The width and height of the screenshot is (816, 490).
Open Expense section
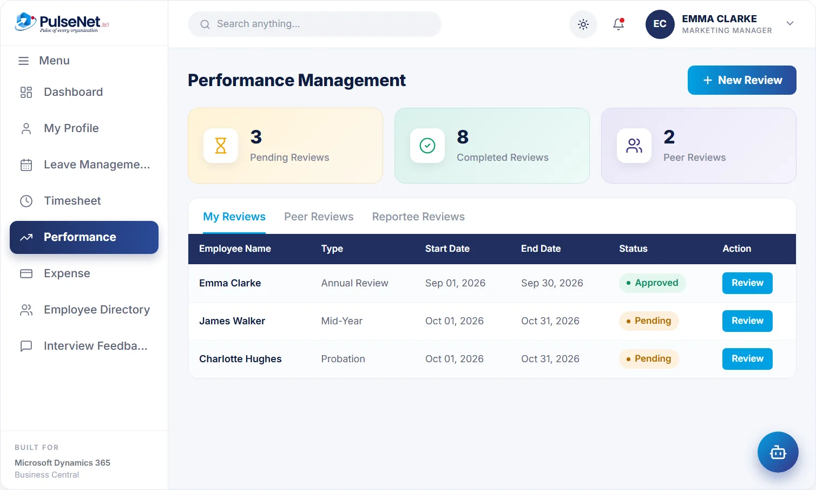pos(84,273)
